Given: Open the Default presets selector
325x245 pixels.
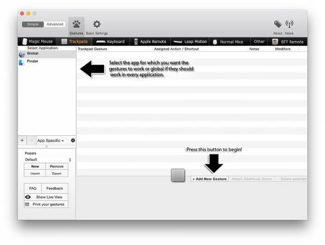Looking at the screenshot, I should coord(48,160).
